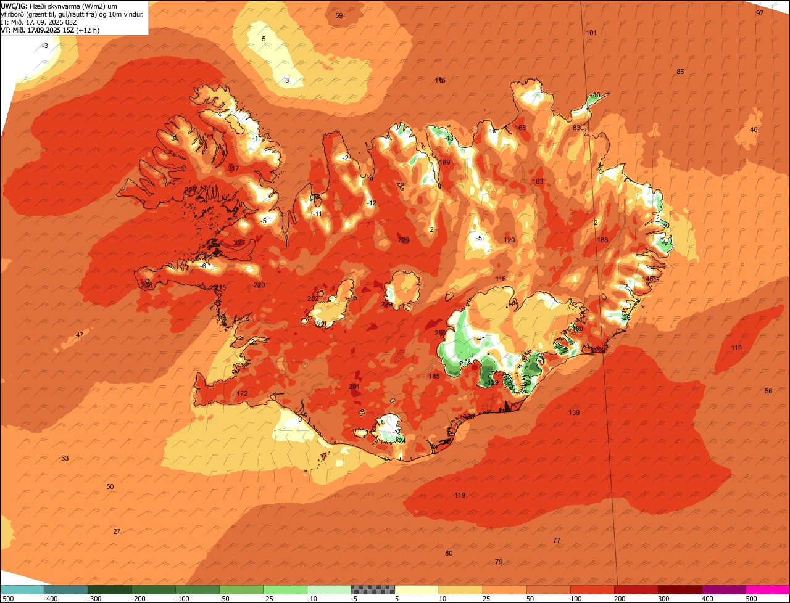Click the map value '-3' in the top-left
790x603 pixels.
pyautogui.click(x=44, y=46)
